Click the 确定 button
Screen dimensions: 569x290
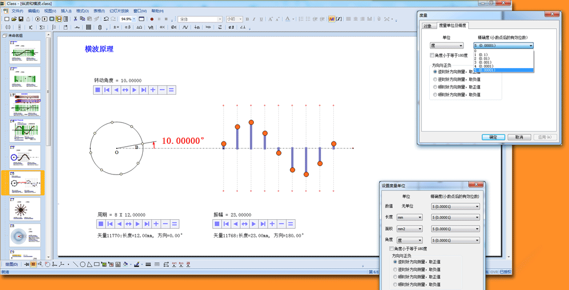[x=493, y=137]
